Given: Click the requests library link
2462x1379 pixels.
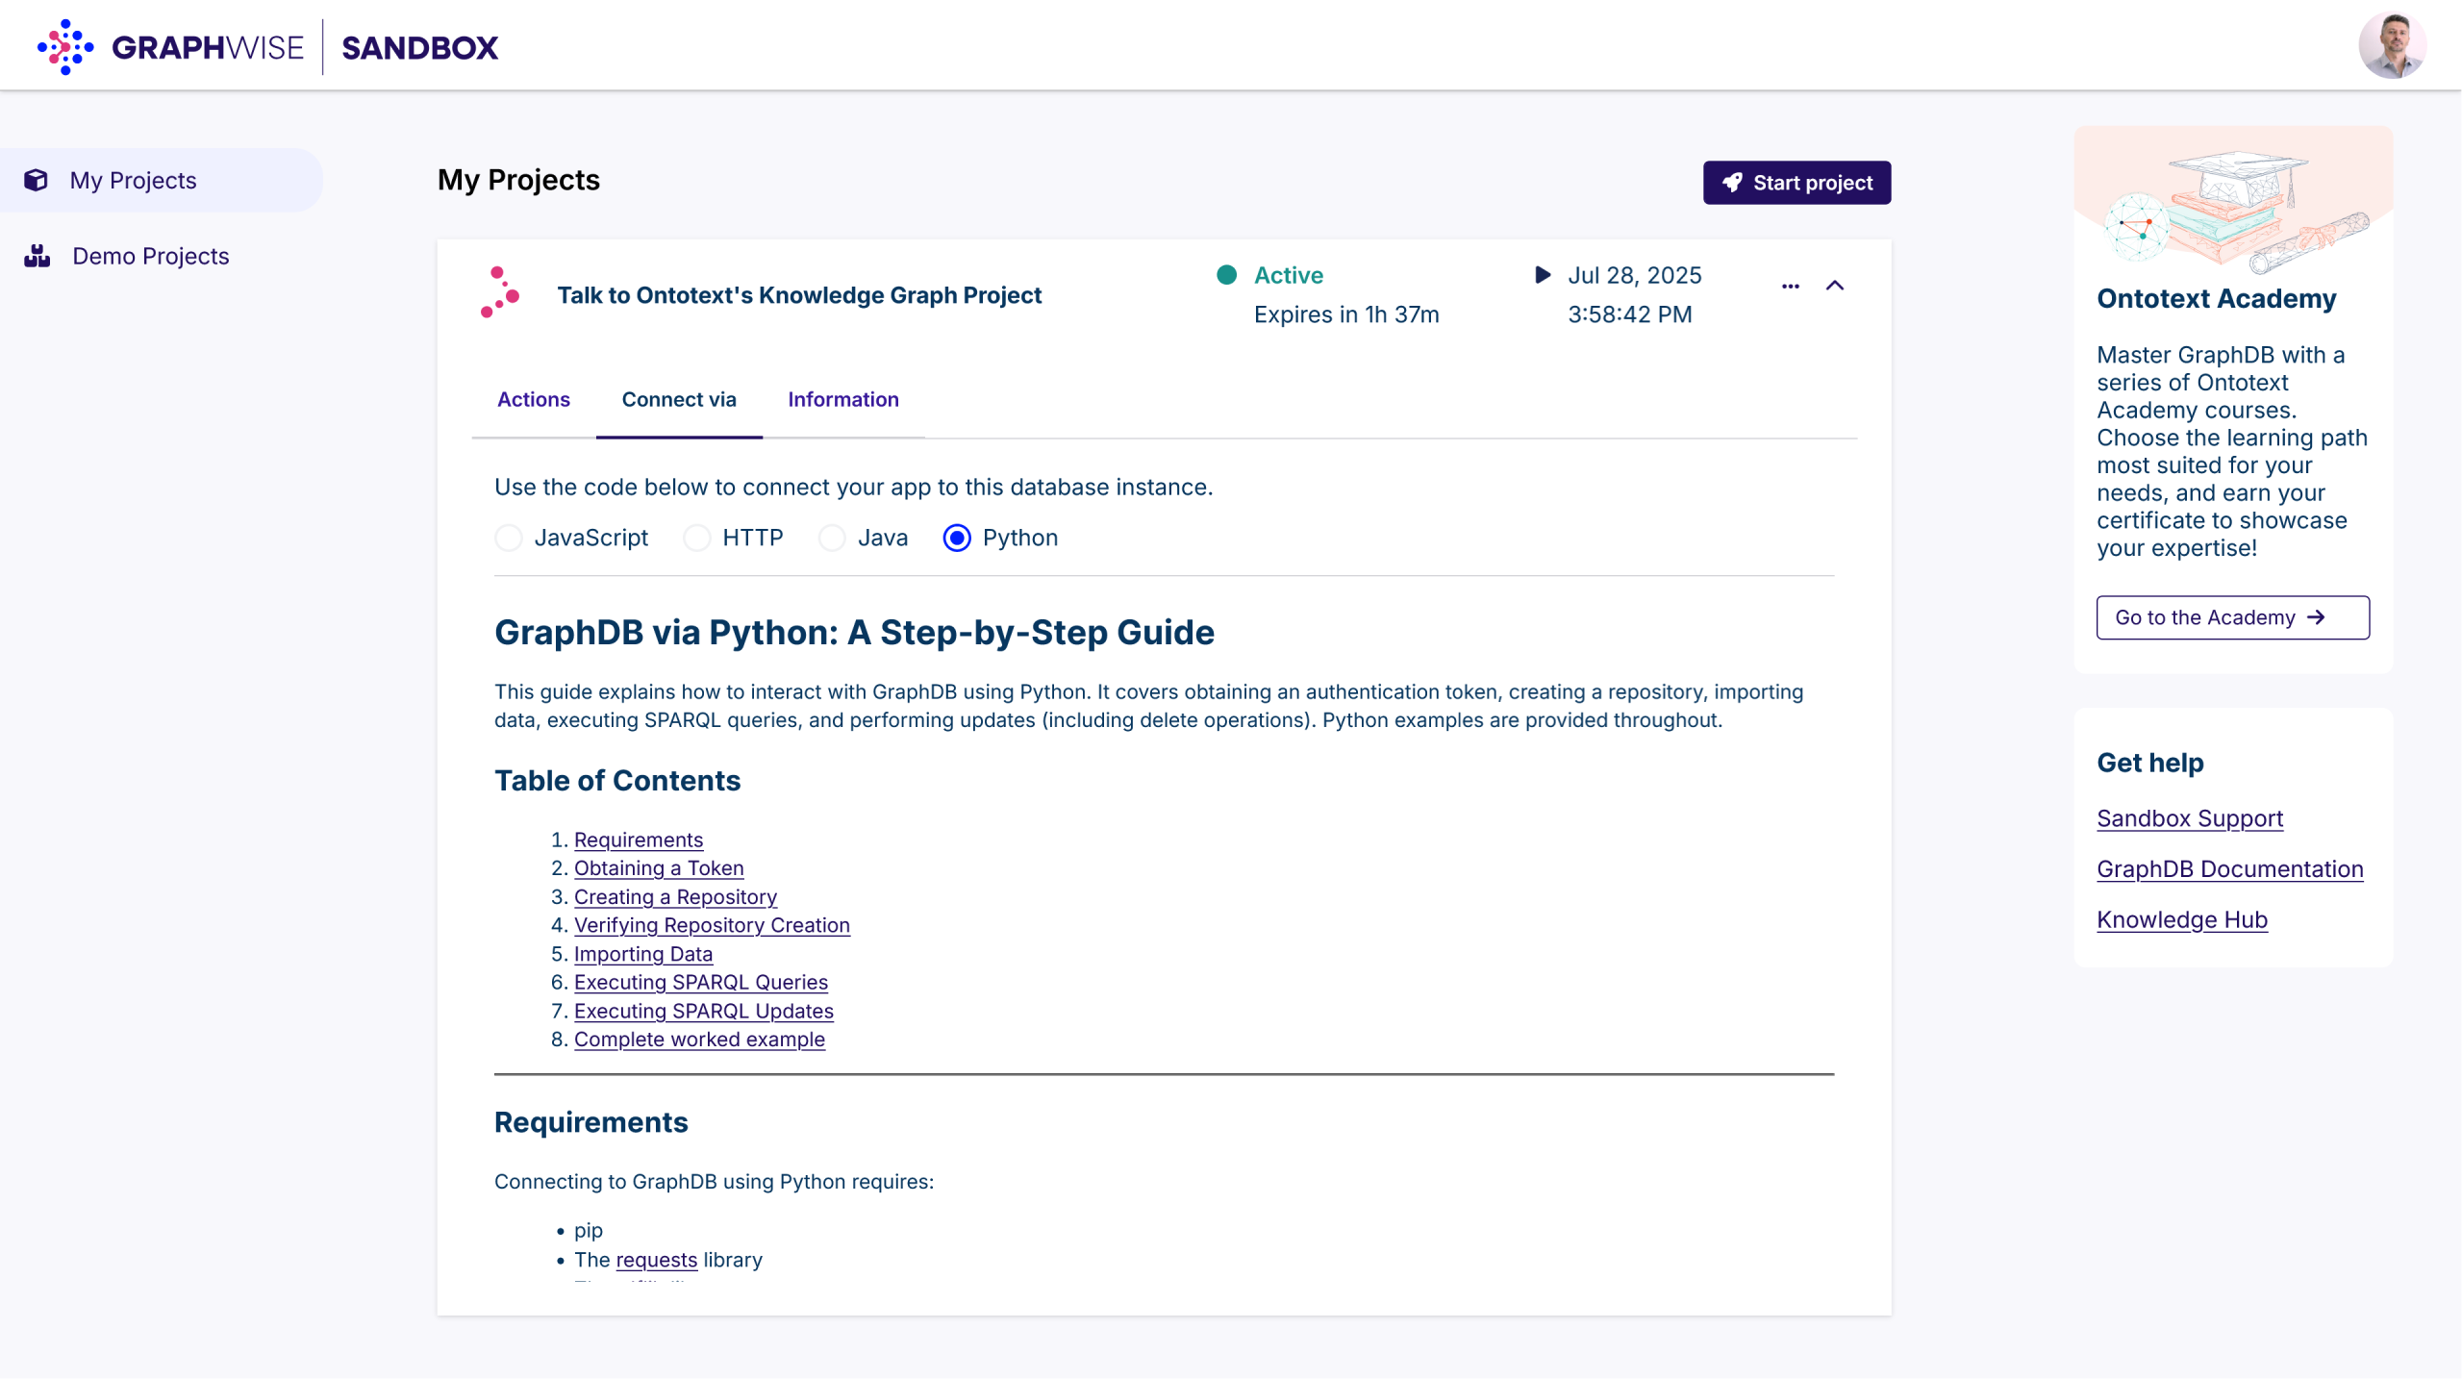Looking at the screenshot, I should click(x=657, y=1260).
